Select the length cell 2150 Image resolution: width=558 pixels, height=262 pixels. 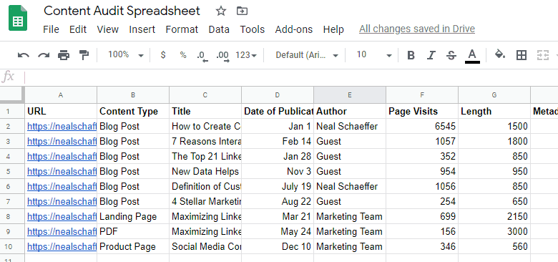pos(494,216)
